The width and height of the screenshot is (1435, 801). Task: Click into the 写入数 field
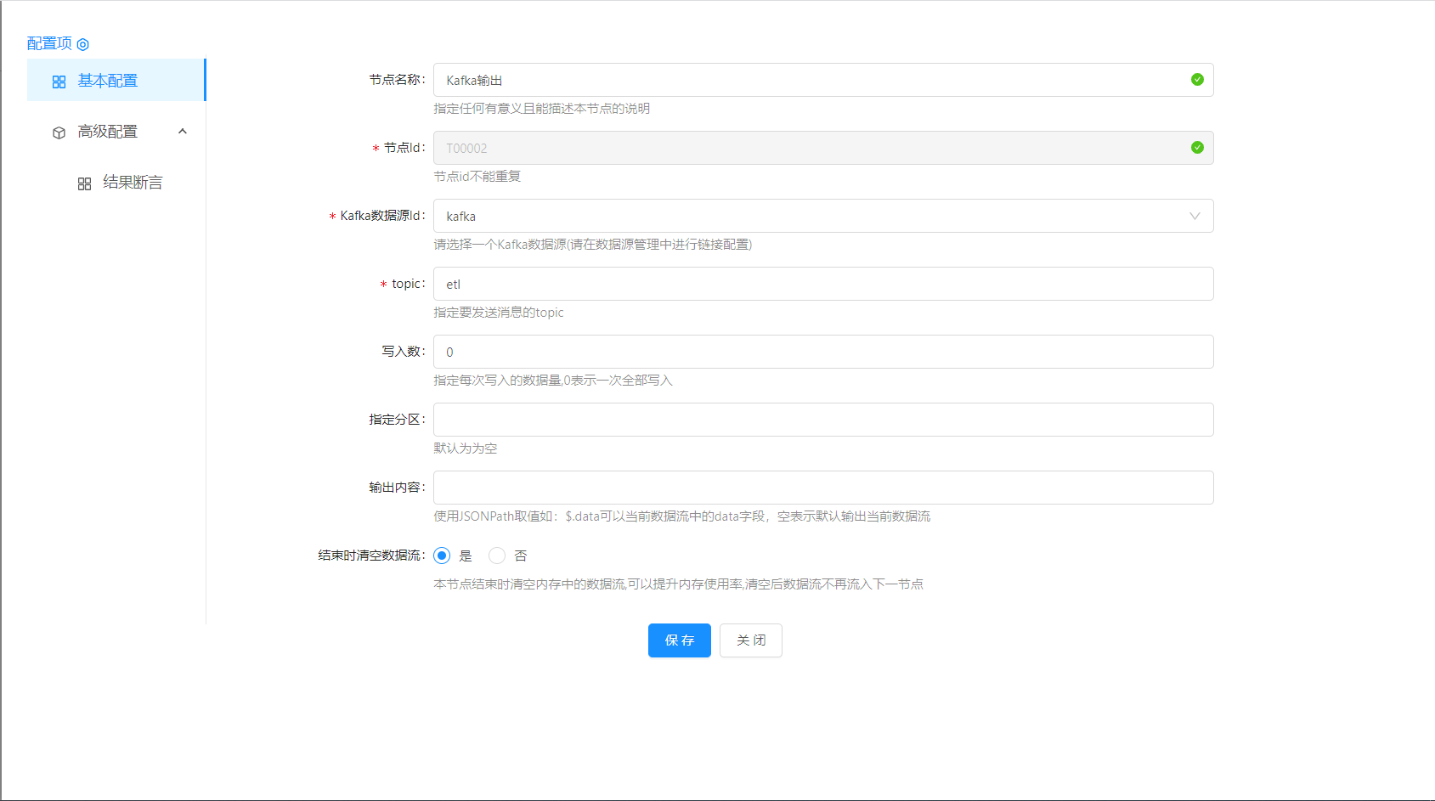click(x=822, y=352)
